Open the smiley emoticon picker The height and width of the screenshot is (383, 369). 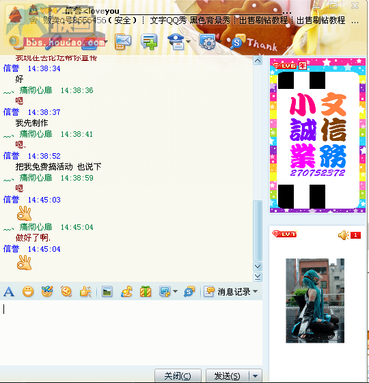point(28,291)
